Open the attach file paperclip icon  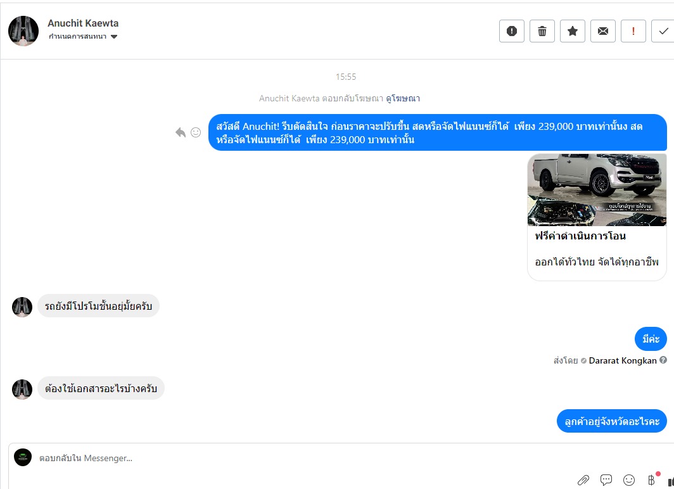[x=583, y=479]
